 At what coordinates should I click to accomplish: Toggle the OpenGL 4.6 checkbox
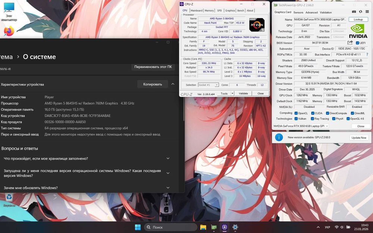tap(348, 119)
